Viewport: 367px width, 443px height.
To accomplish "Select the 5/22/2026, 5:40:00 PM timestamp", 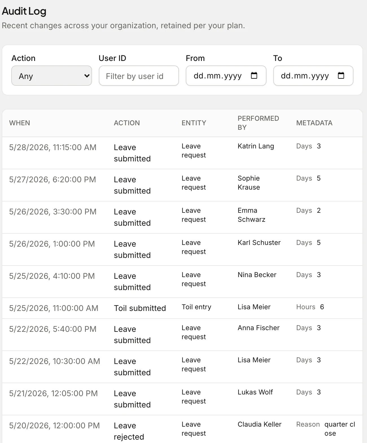I will [53, 329].
